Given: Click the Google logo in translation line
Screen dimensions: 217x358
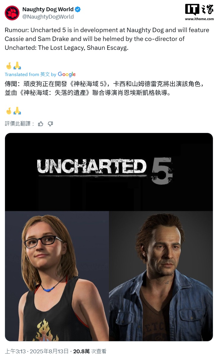Looking at the screenshot, I should 67,74.
